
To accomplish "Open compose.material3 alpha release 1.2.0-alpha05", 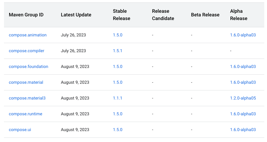I will 243,98.
